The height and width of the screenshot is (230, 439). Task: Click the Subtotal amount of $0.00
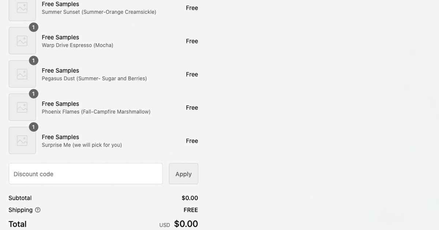(x=190, y=198)
